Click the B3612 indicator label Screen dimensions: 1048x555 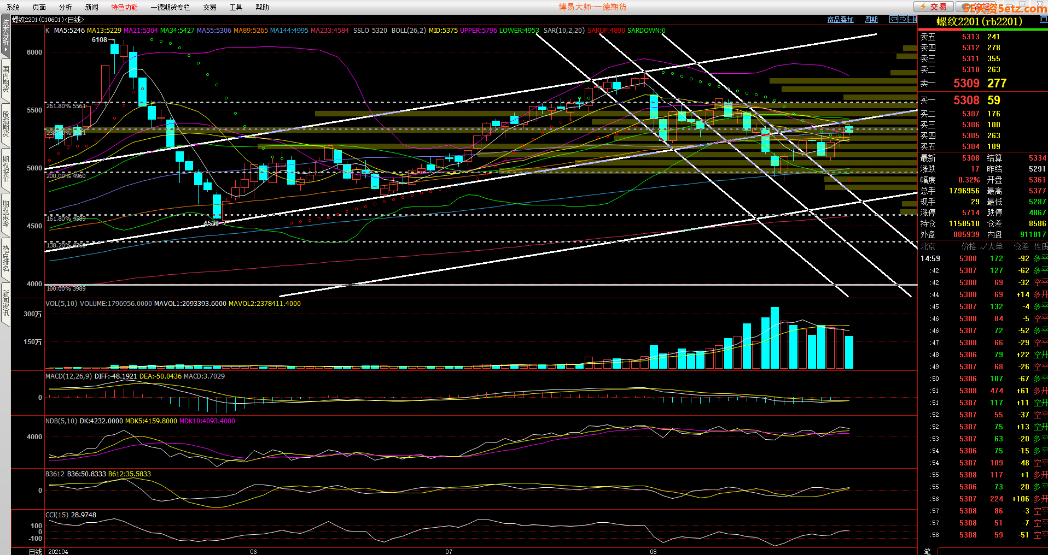[55, 474]
